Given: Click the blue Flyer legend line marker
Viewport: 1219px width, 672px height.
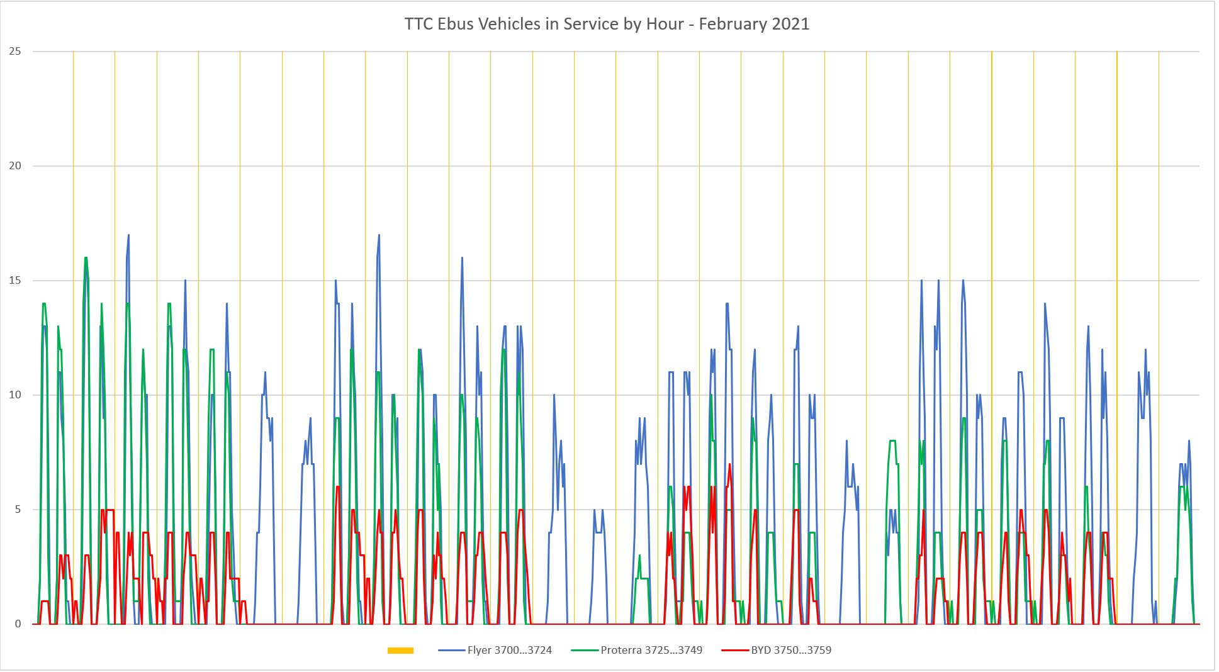Looking at the screenshot, I should (x=451, y=651).
